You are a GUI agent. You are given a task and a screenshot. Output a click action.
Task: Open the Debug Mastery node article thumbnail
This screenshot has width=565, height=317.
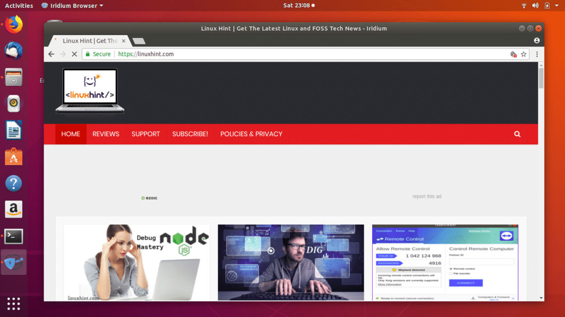pyautogui.click(x=137, y=263)
